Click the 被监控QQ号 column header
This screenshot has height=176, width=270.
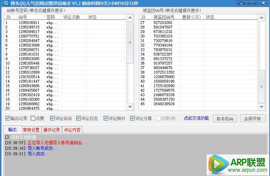(x=166, y=17)
